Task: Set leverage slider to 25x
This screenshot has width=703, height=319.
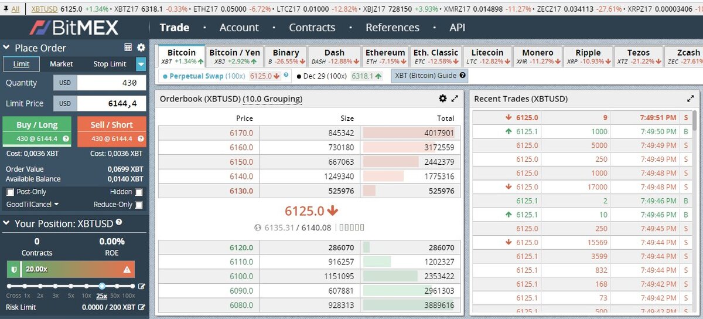Action: tap(102, 286)
